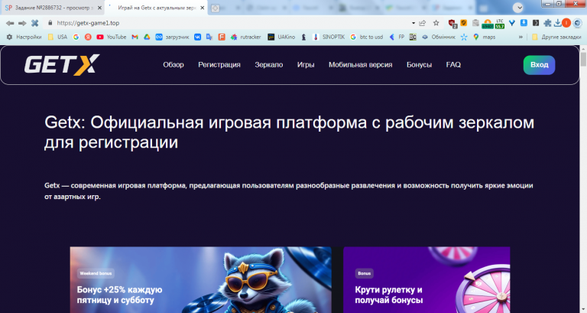This screenshot has width=587, height=313.
Task: Open the Google Translate bookmark icon
Action: click(x=209, y=37)
